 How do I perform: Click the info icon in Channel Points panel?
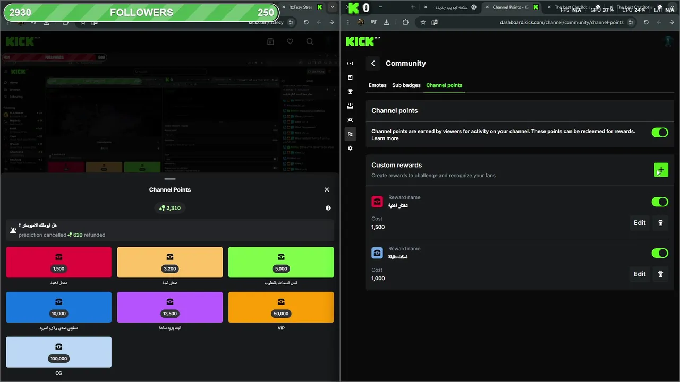pyautogui.click(x=328, y=208)
